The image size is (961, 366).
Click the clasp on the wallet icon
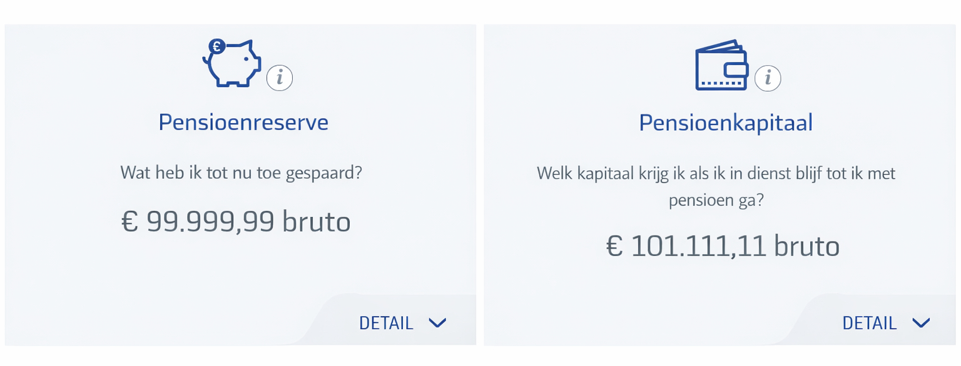[x=735, y=69]
